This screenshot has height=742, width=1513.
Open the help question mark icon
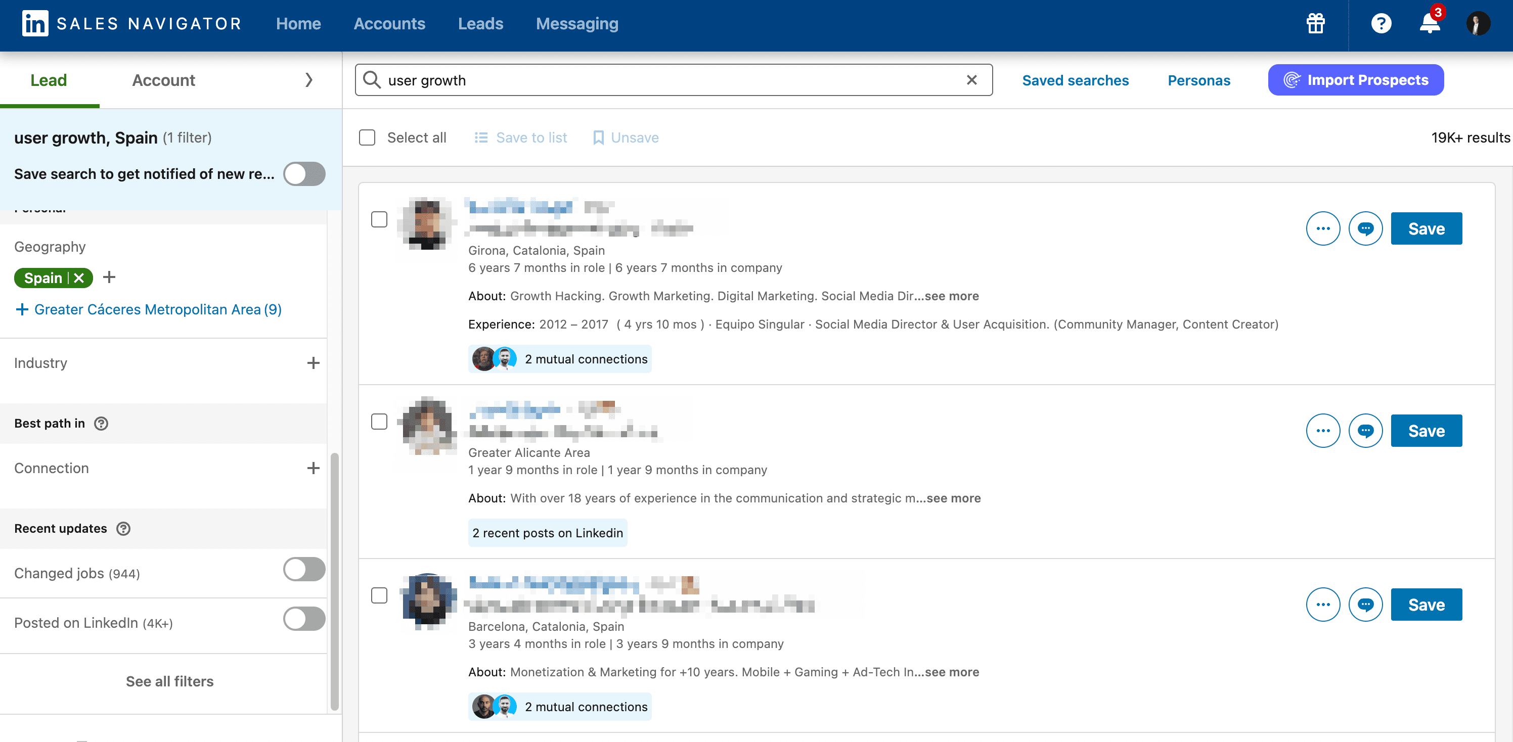tap(1381, 23)
